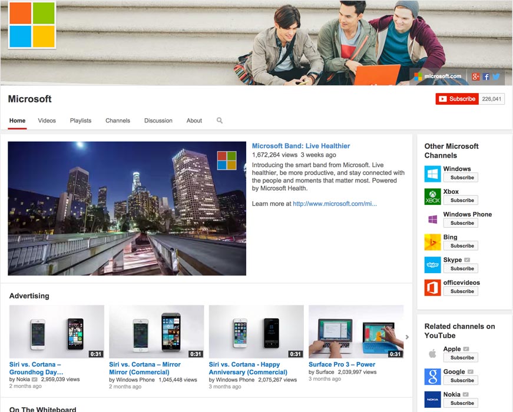Switch to the Playlists tab
Screen dimensions: 513x412
coord(81,120)
